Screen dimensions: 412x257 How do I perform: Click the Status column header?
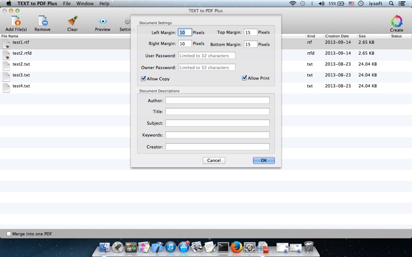(396, 36)
